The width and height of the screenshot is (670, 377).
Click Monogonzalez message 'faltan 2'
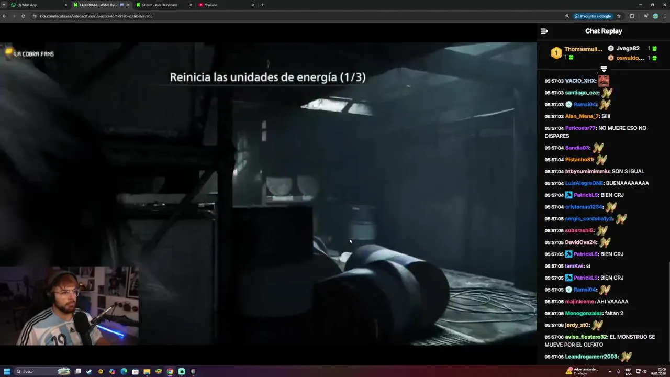(x=614, y=313)
